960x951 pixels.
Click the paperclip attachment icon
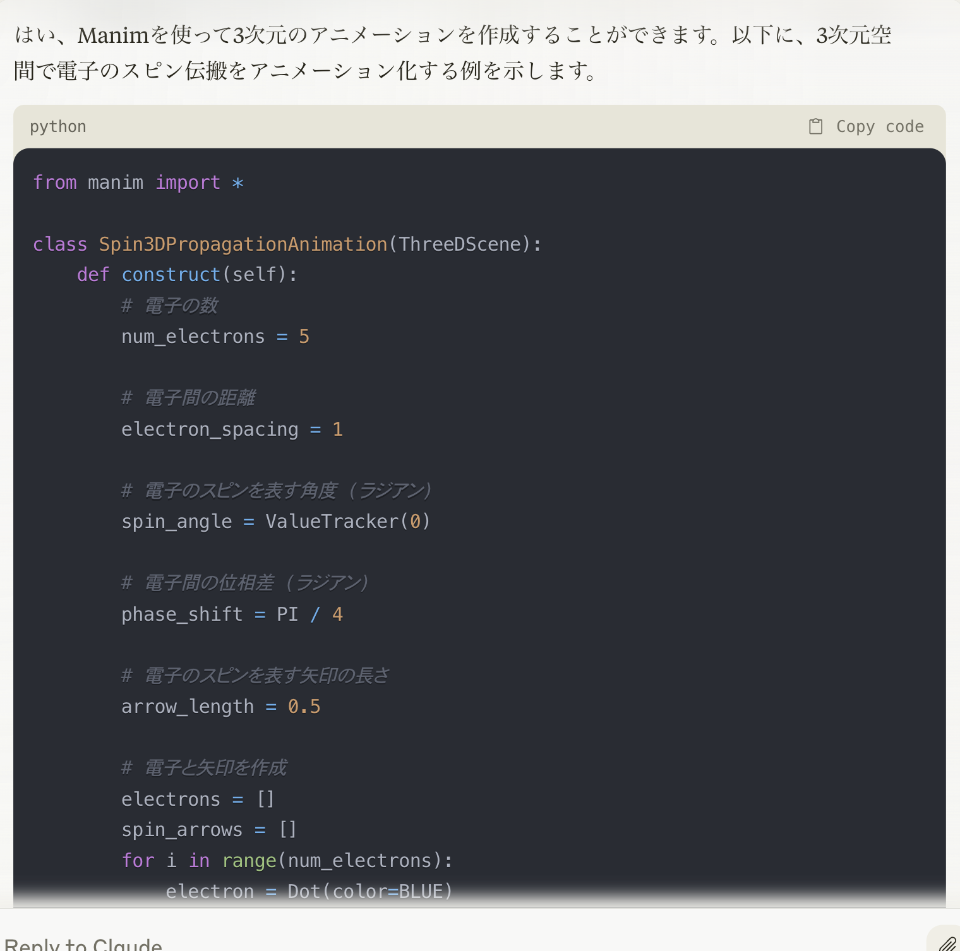[946, 943]
